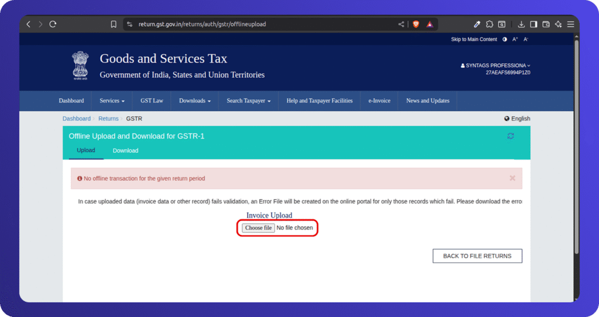Switch to the Download tab
This screenshot has width=599, height=317.
click(x=125, y=150)
